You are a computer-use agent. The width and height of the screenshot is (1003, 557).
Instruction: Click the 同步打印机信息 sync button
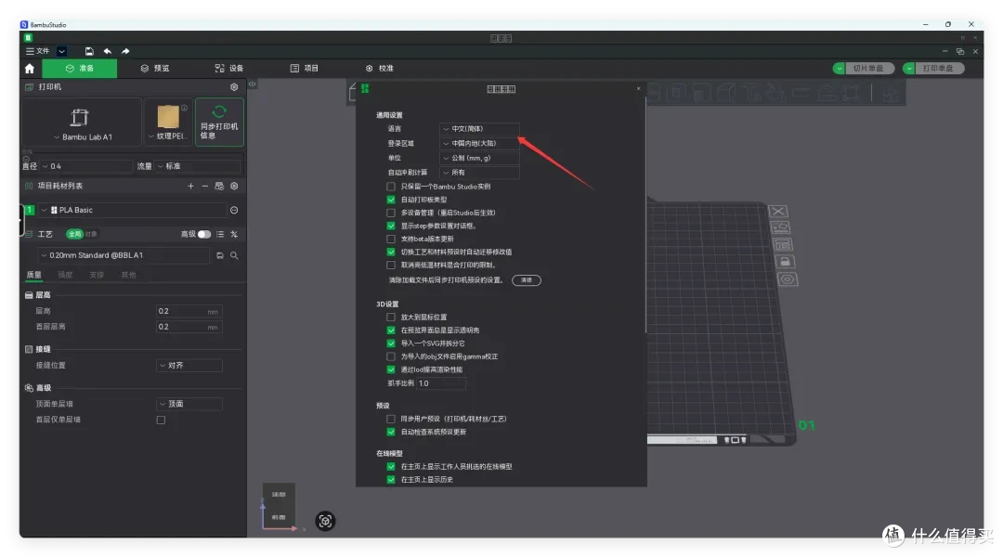219,123
